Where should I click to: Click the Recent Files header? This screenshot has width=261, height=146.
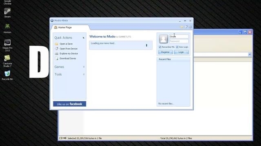173,59
